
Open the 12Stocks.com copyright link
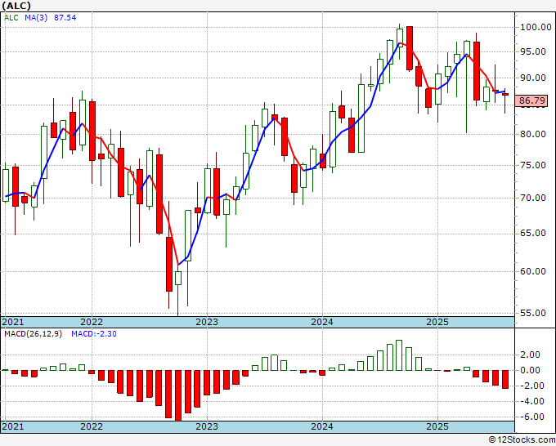pos(522,440)
